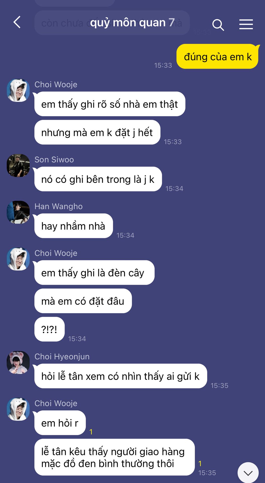Select message lễ tân kêu thấy người giao hàng
The image size is (265, 483).
click(x=115, y=457)
